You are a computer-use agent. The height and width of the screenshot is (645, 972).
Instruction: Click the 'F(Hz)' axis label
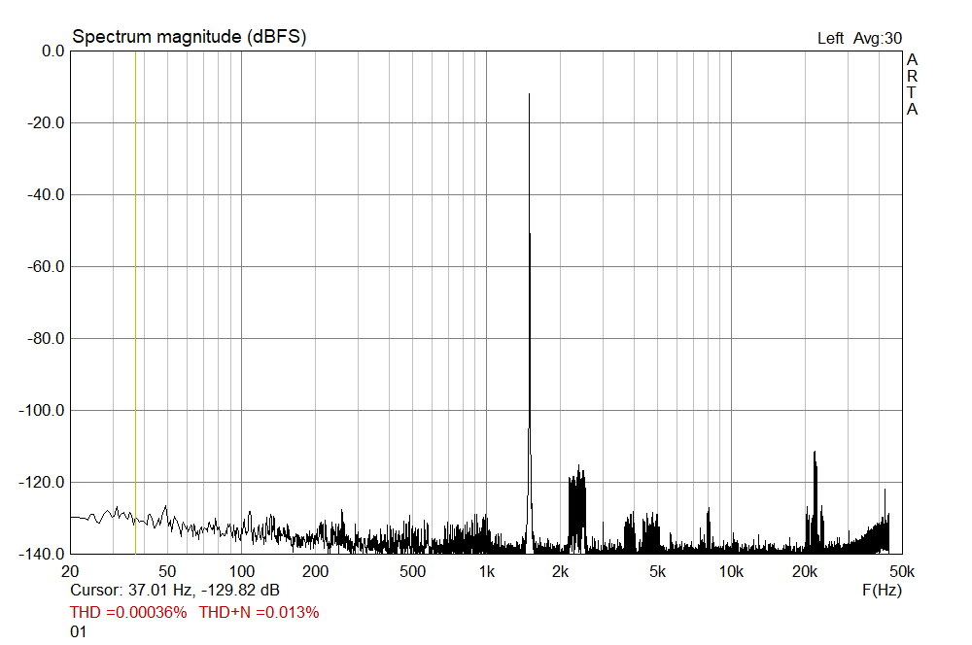click(882, 590)
